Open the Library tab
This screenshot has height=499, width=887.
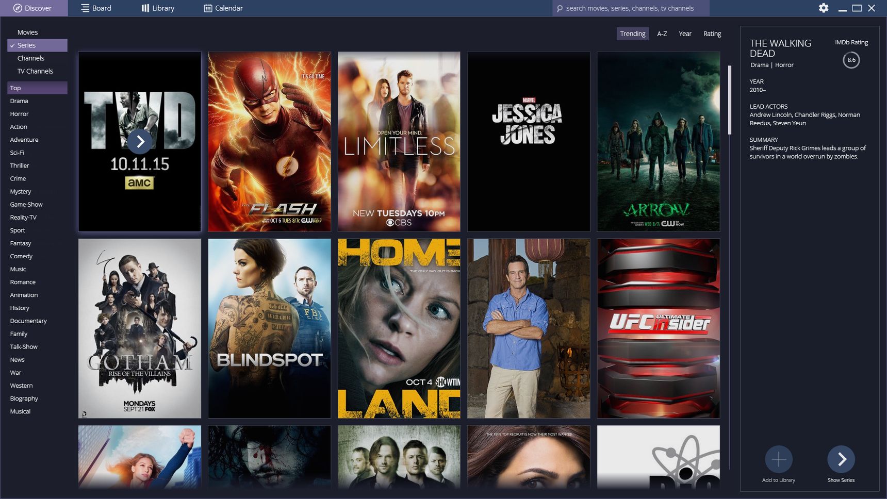[158, 8]
